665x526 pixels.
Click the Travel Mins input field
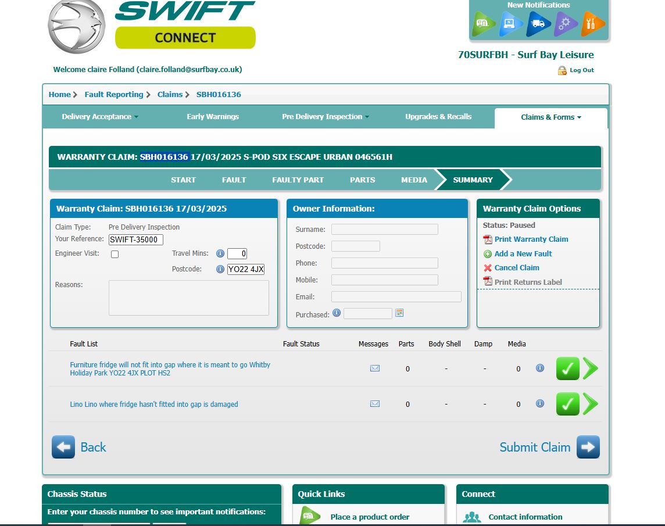[237, 253]
